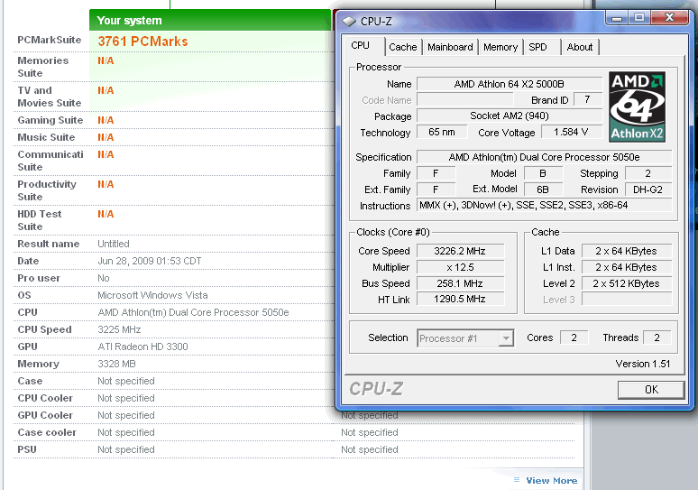Viewport: 698px width, 490px height.
Task: Click the L1 Inst. cache value
Action: (x=627, y=267)
